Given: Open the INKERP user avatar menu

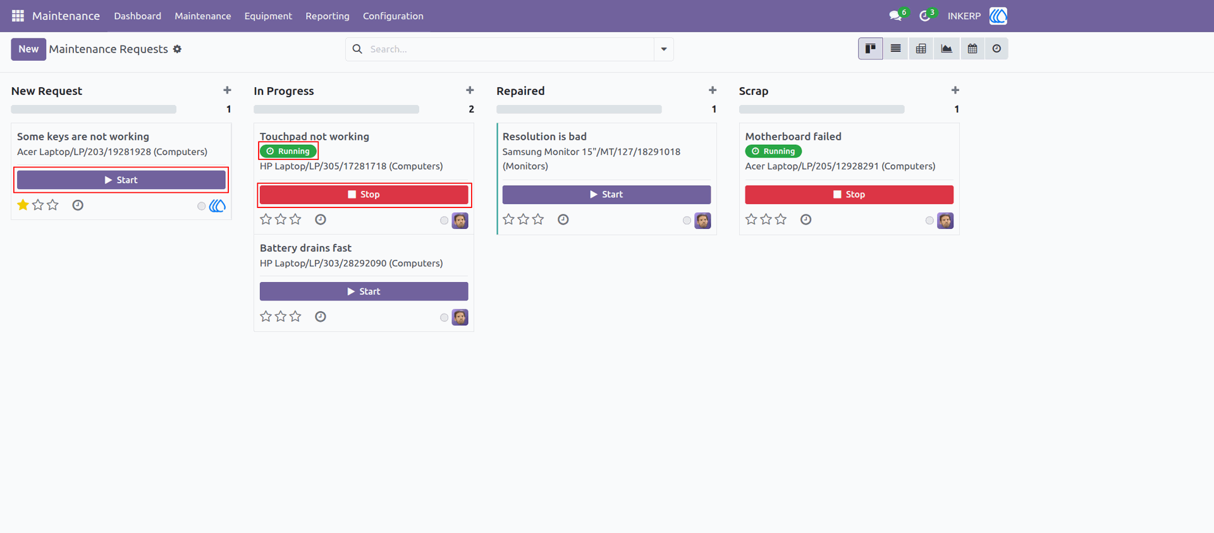Looking at the screenshot, I should point(998,16).
